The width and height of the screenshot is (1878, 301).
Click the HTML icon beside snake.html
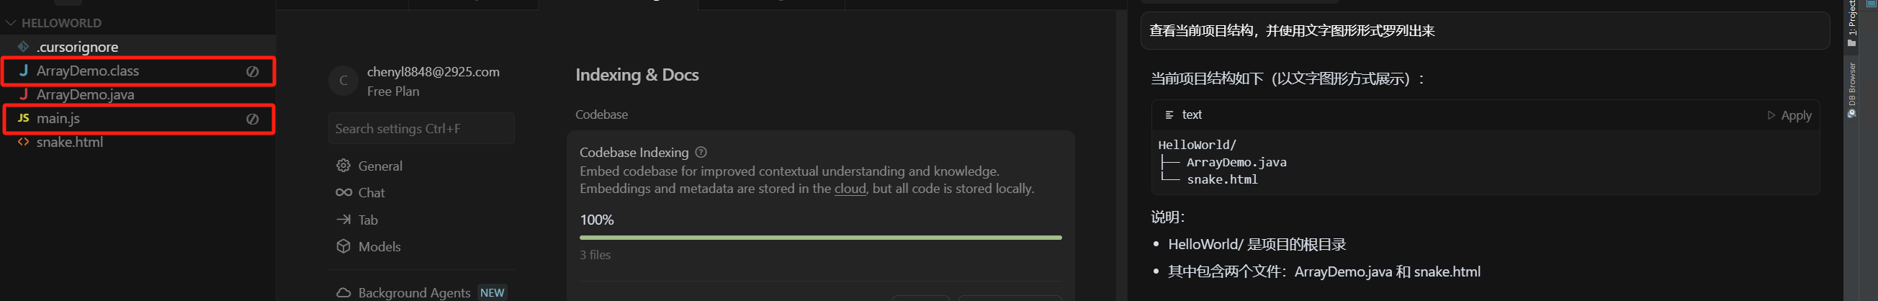[x=23, y=142]
